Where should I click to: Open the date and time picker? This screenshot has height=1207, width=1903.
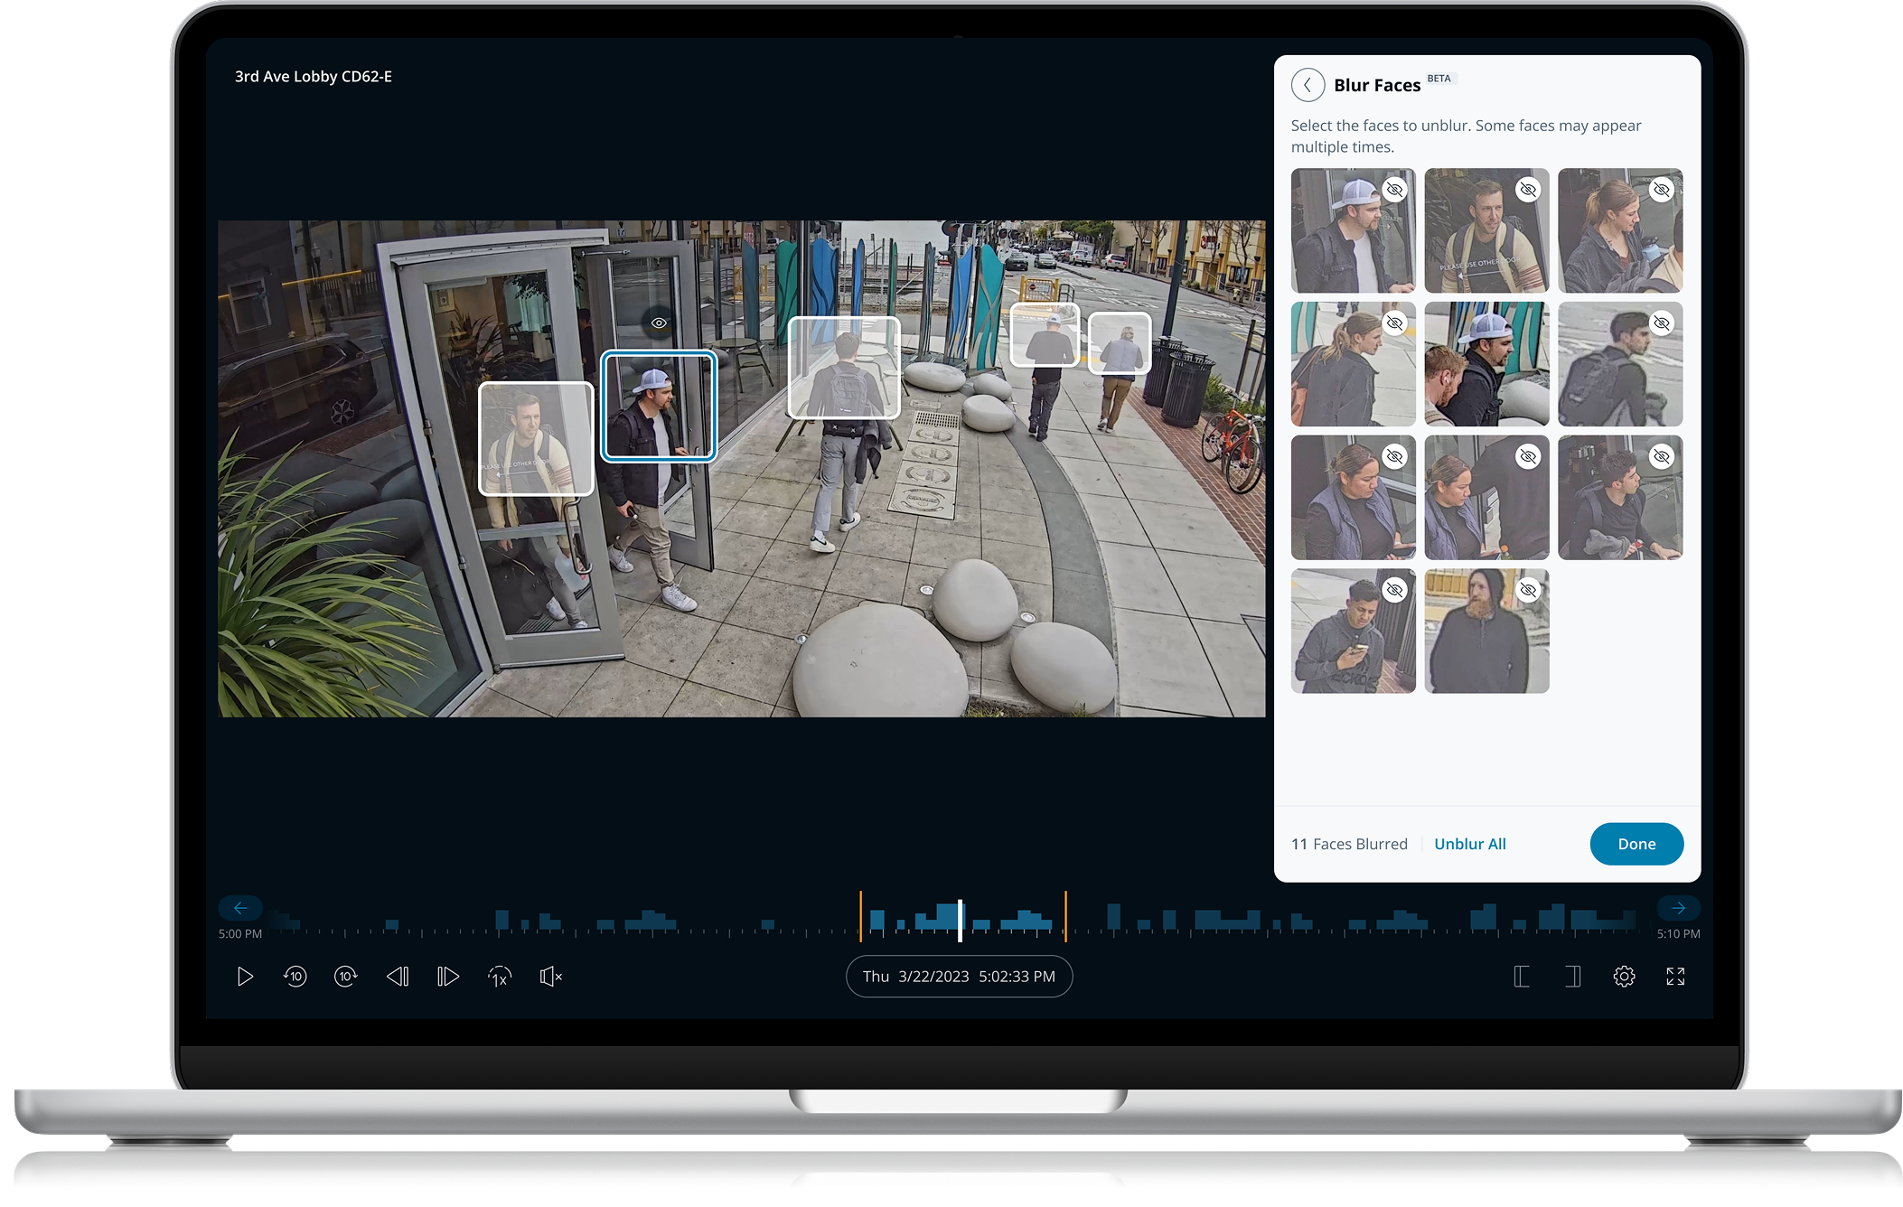coord(959,977)
